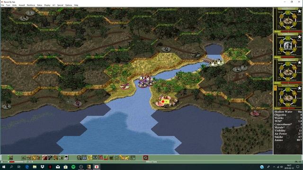Open Windows taskbar search
The width and height of the screenshot is (303, 170).
click(x=11, y=167)
